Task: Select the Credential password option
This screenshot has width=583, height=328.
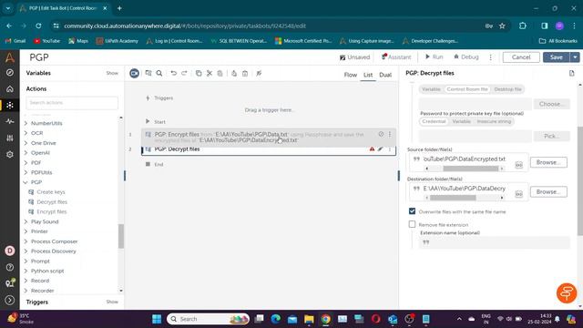Action: coord(434,121)
